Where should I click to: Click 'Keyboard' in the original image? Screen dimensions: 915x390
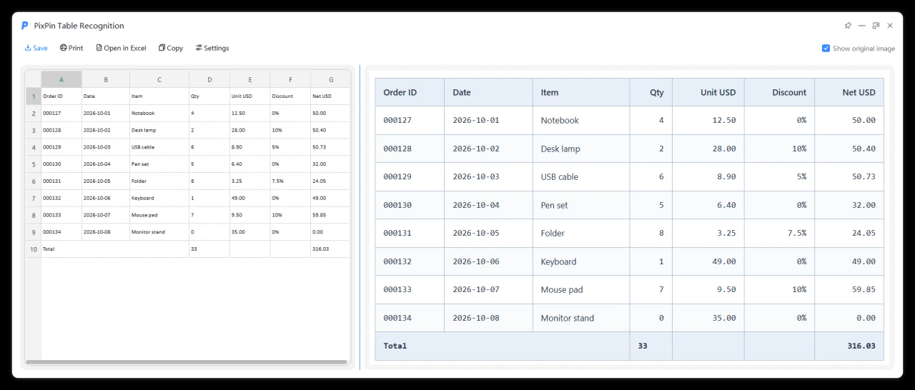coord(558,262)
